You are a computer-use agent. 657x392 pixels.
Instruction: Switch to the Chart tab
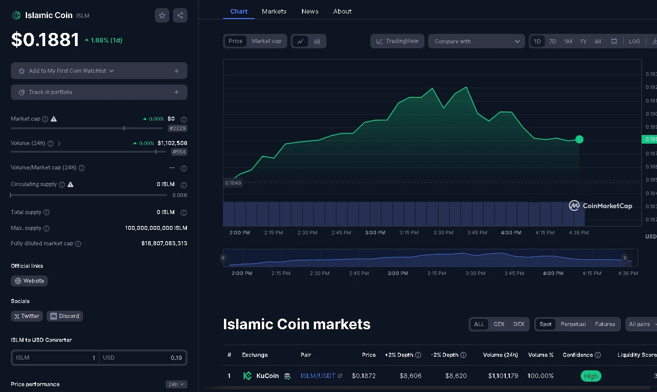tap(239, 11)
